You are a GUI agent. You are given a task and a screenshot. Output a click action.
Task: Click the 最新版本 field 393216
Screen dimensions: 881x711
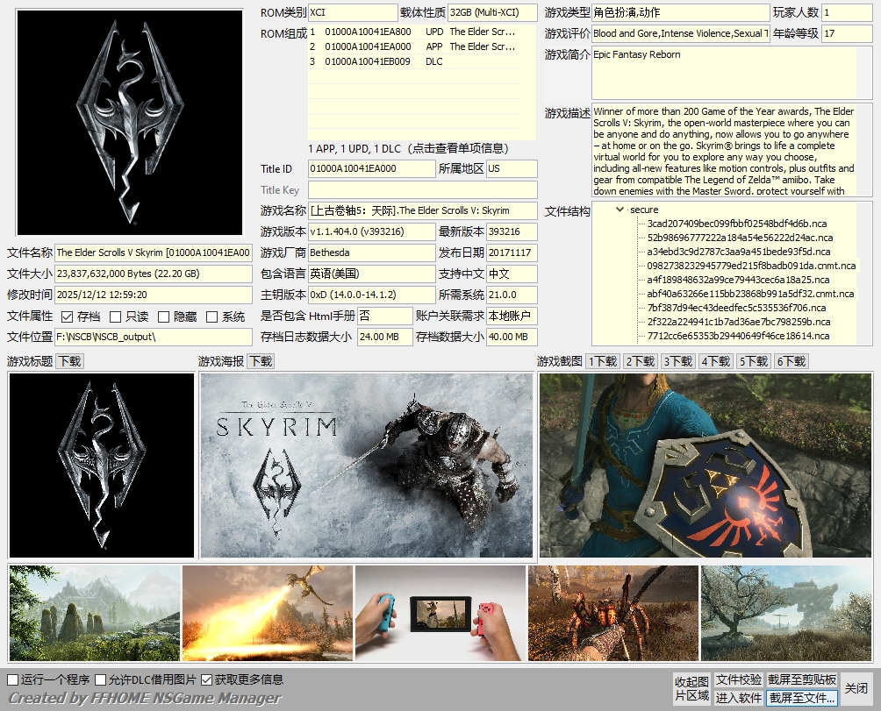click(512, 231)
